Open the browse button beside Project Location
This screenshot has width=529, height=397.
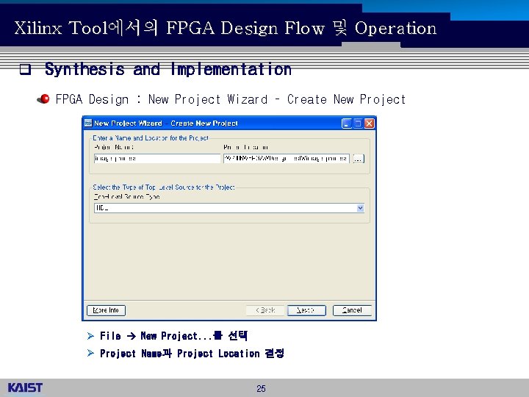pos(359,158)
